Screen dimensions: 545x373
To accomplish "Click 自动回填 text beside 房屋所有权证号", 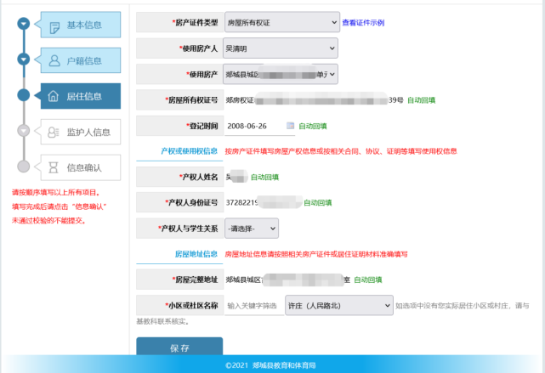I will click(421, 100).
